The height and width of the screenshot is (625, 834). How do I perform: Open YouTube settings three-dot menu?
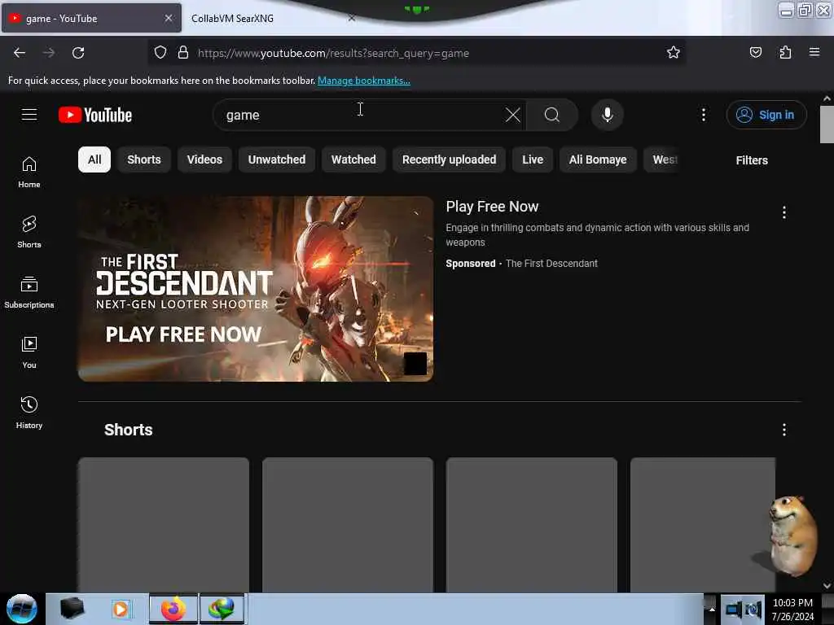704,115
